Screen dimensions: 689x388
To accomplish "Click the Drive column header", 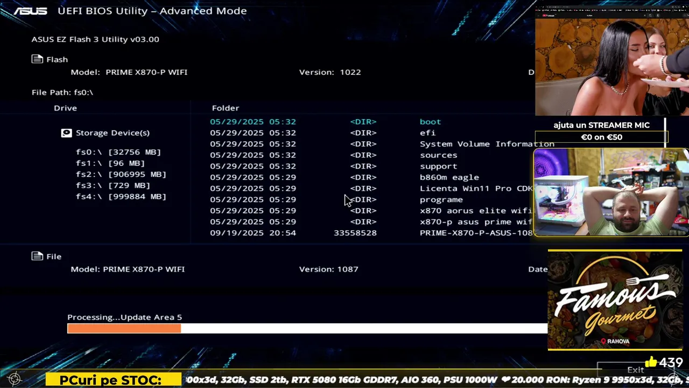I will coord(65,108).
